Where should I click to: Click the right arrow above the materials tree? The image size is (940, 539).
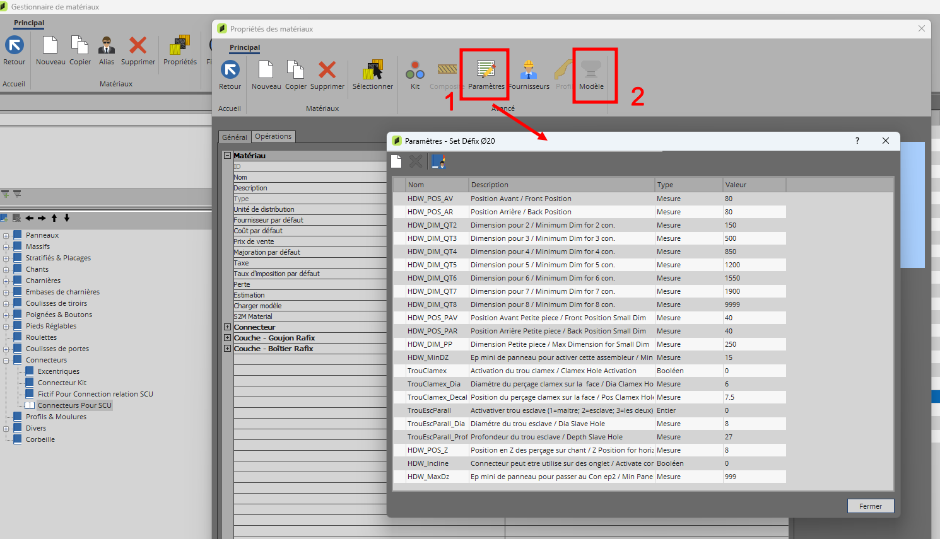[42, 218]
